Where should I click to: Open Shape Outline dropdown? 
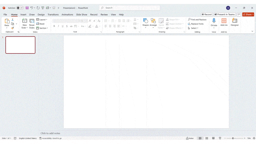click(175, 24)
